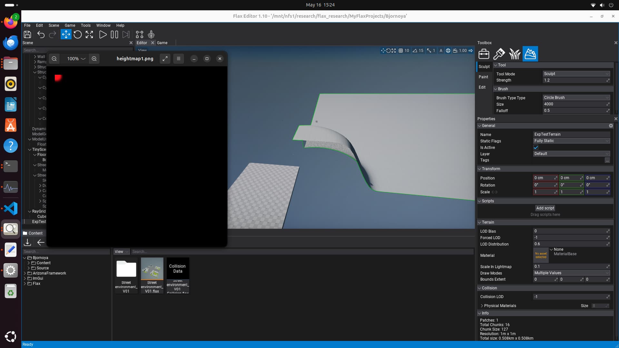Zoom out in heightmap1.png image viewer
Screen dimensions: 619x348
coord(54,59)
